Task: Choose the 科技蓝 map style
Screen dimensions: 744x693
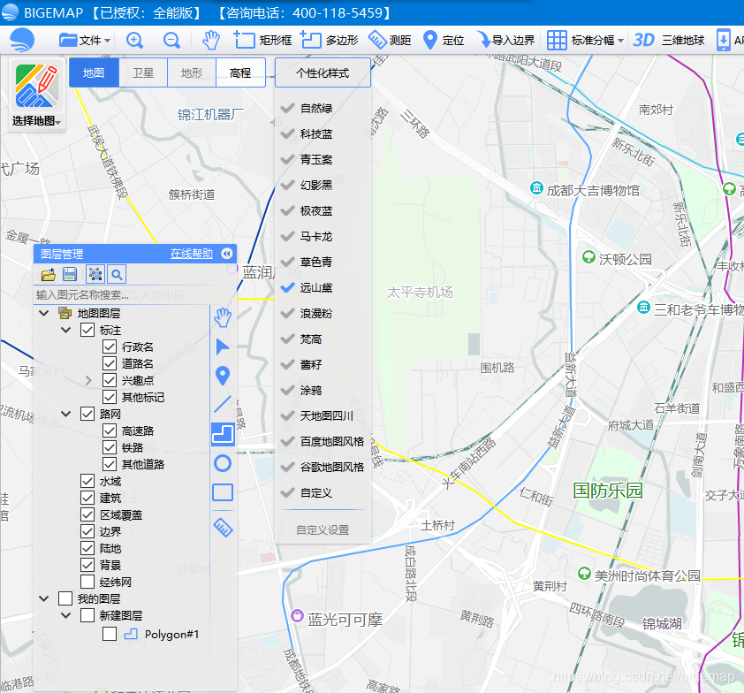Action: (x=316, y=133)
